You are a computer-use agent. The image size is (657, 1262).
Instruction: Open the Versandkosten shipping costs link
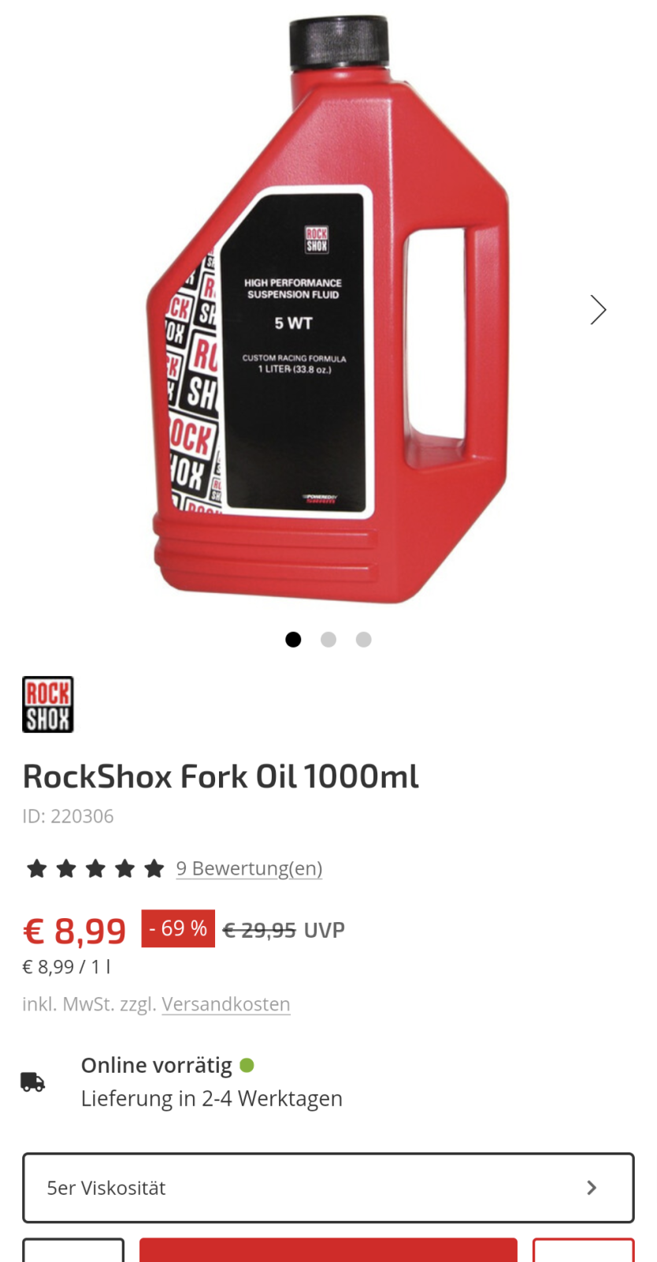coord(226,1004)
